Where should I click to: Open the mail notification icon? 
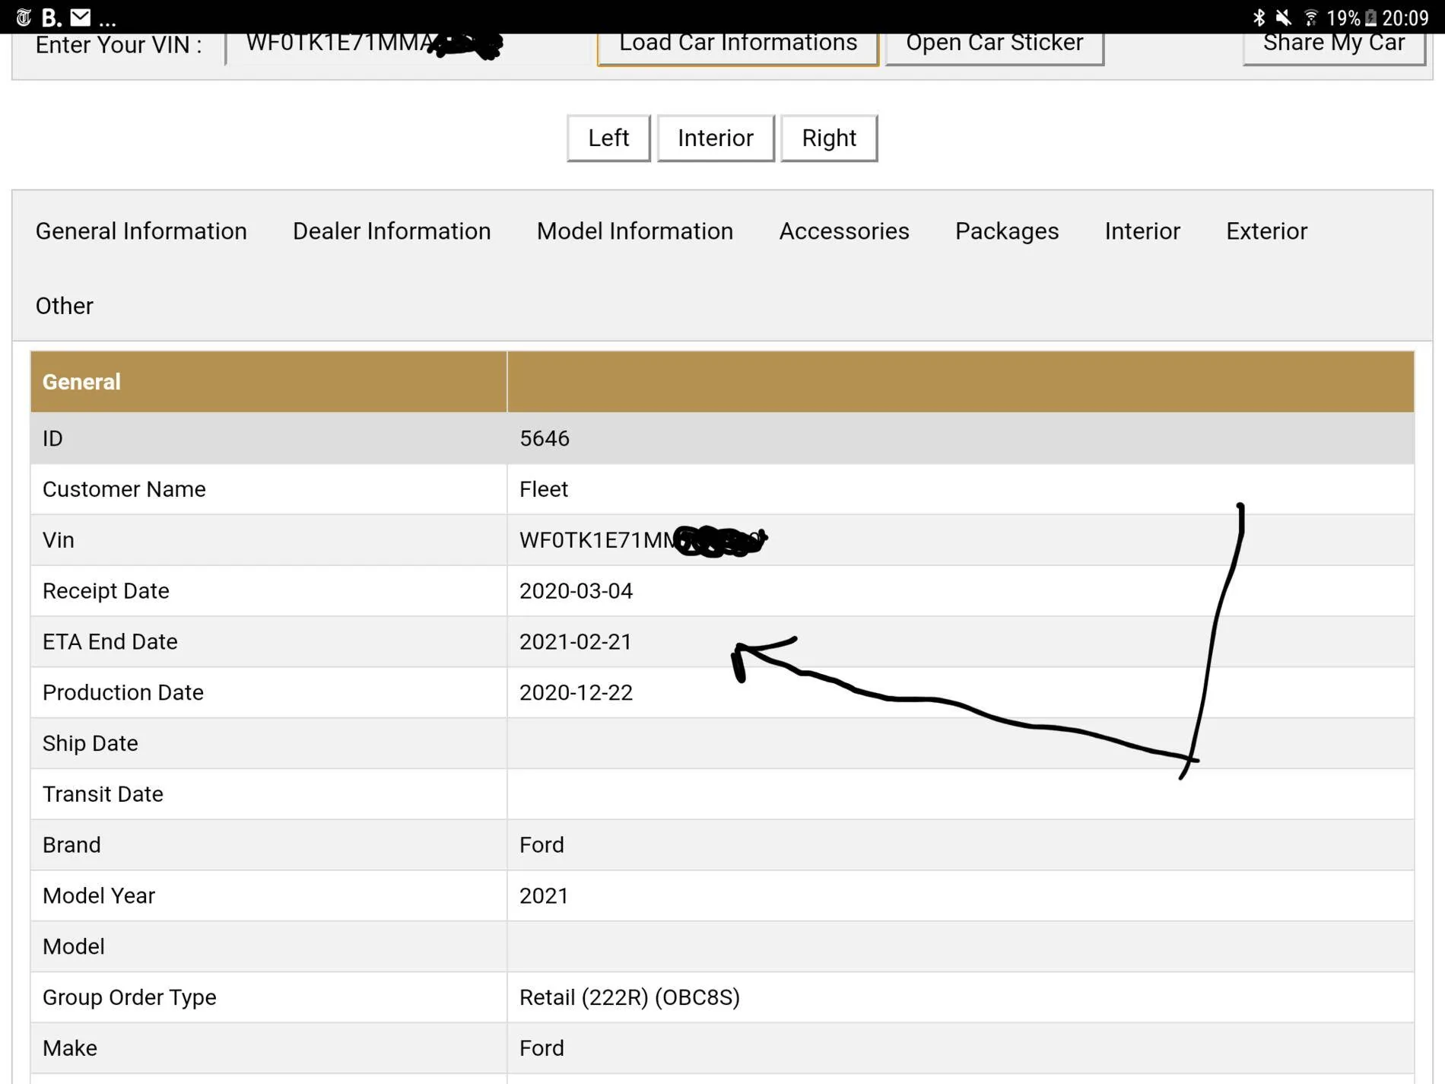pyautogui.click(x=80, y=17)
